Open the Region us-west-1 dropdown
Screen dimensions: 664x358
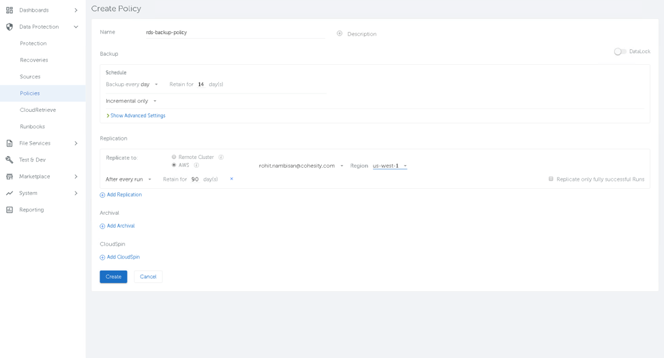coord(390,166)
